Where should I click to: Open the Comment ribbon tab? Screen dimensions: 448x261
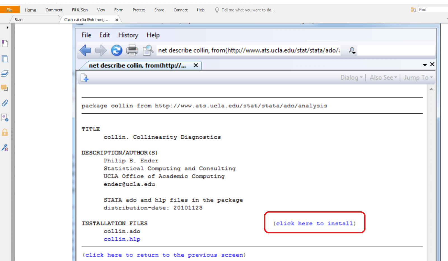(54, 10)
